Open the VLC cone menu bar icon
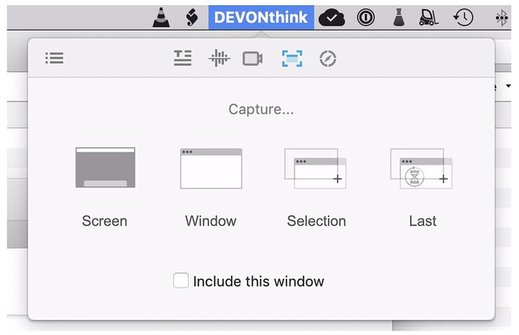This screenshot has width=519, height=335. pos(161,17)
